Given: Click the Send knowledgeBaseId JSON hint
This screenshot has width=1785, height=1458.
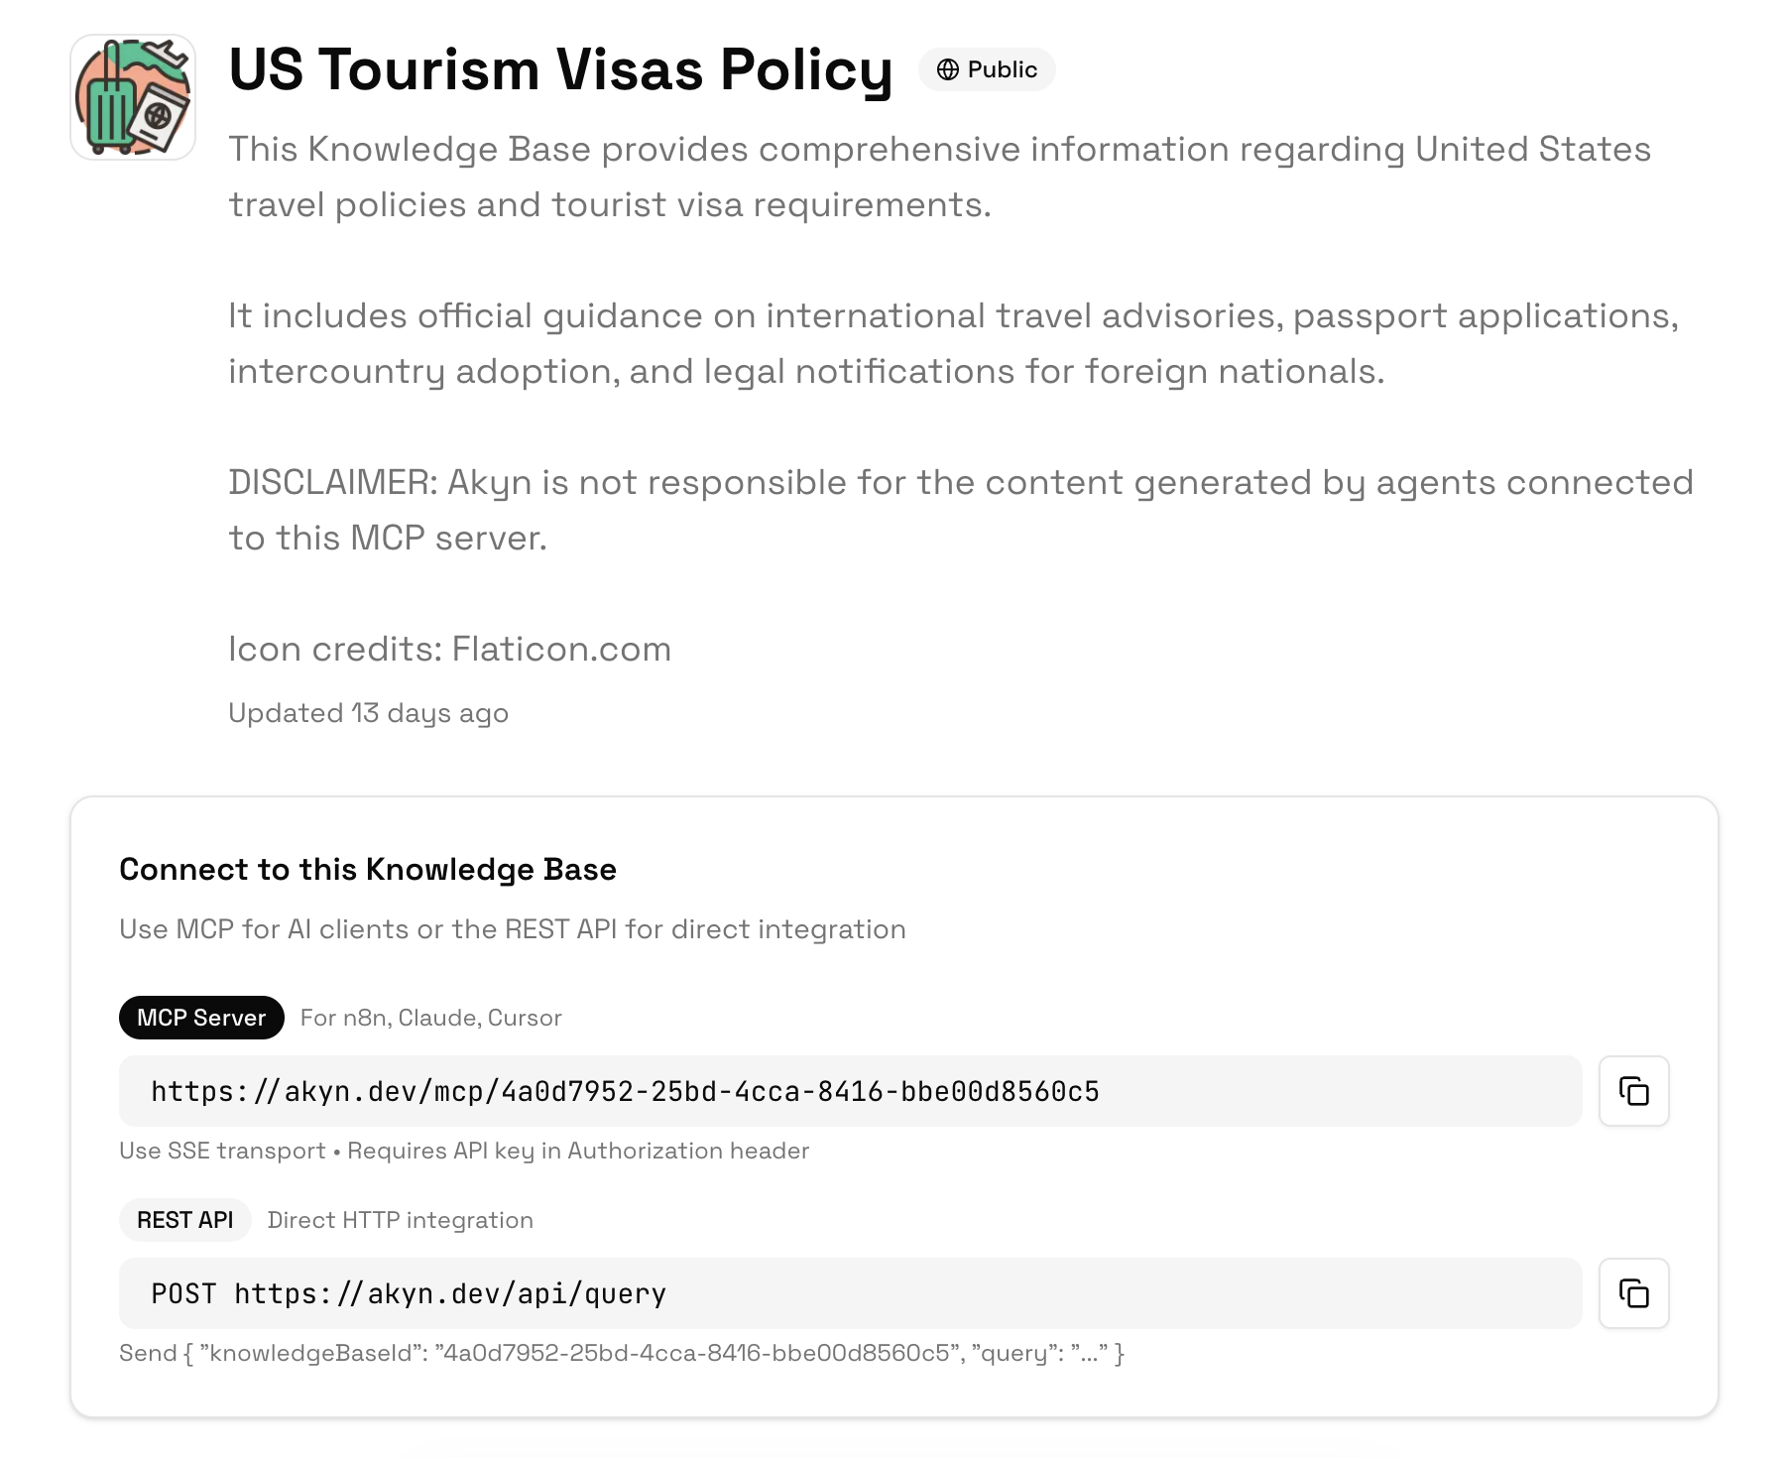Looking at the screenshot, I should click(621, 1353).
